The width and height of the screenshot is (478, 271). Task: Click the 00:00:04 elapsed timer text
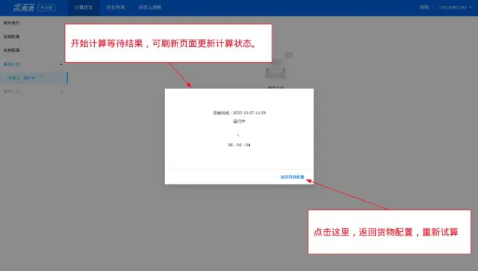[239, 145]
